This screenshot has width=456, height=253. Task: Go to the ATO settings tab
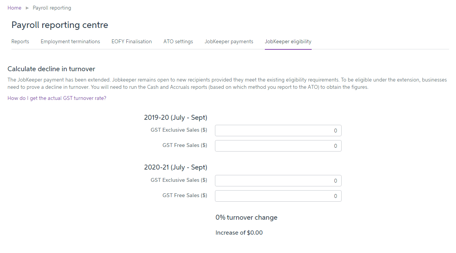178,41
